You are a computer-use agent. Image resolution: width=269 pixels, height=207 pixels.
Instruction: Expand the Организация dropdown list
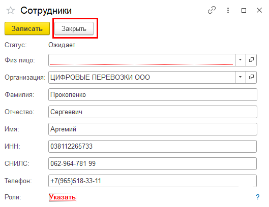pos(241,77)
